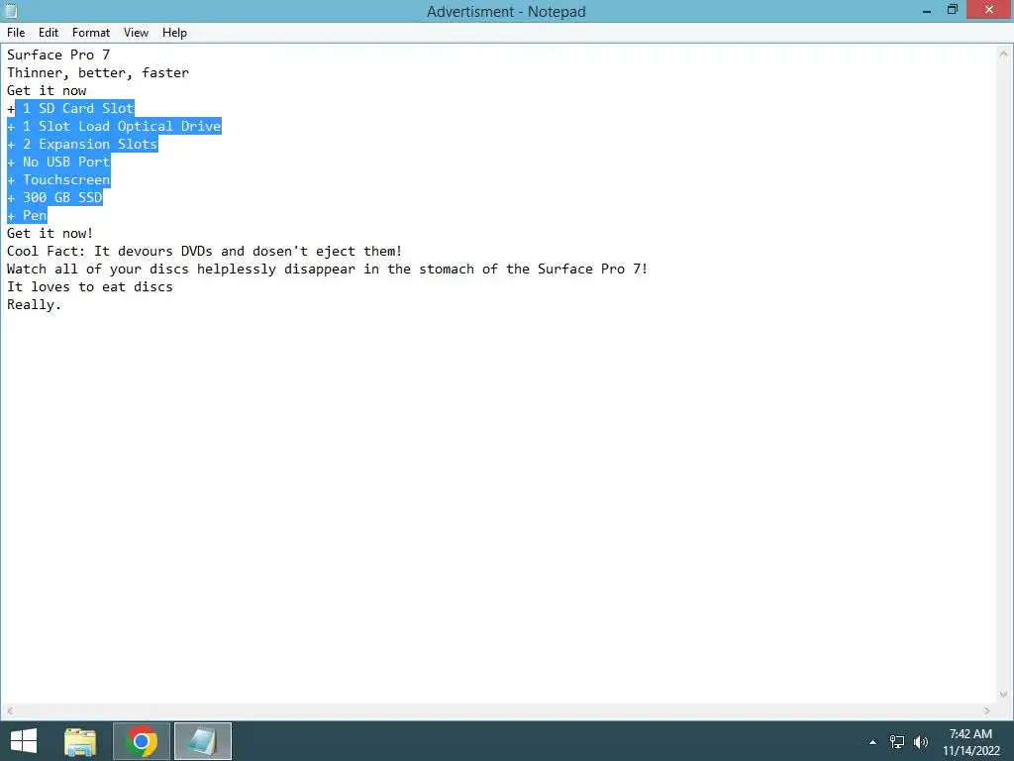Switch to Google Chrome in the taskbar
Viewport: 1014px width, 761px height.
[x=142, y=741]
